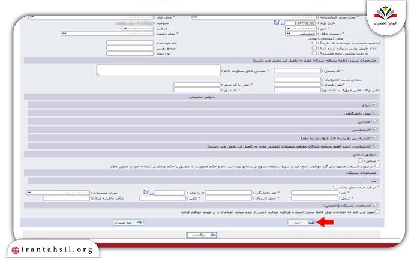
Task: Expand مشخصات بستگان (تکمیلی) plus icon
Action: (374, 205)
